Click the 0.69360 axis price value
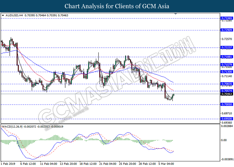The height and width of the screenshot is (167, 234). pos(227,123)
